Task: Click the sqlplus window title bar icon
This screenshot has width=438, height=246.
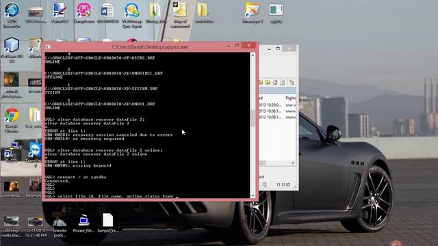Action: (48, 47)
